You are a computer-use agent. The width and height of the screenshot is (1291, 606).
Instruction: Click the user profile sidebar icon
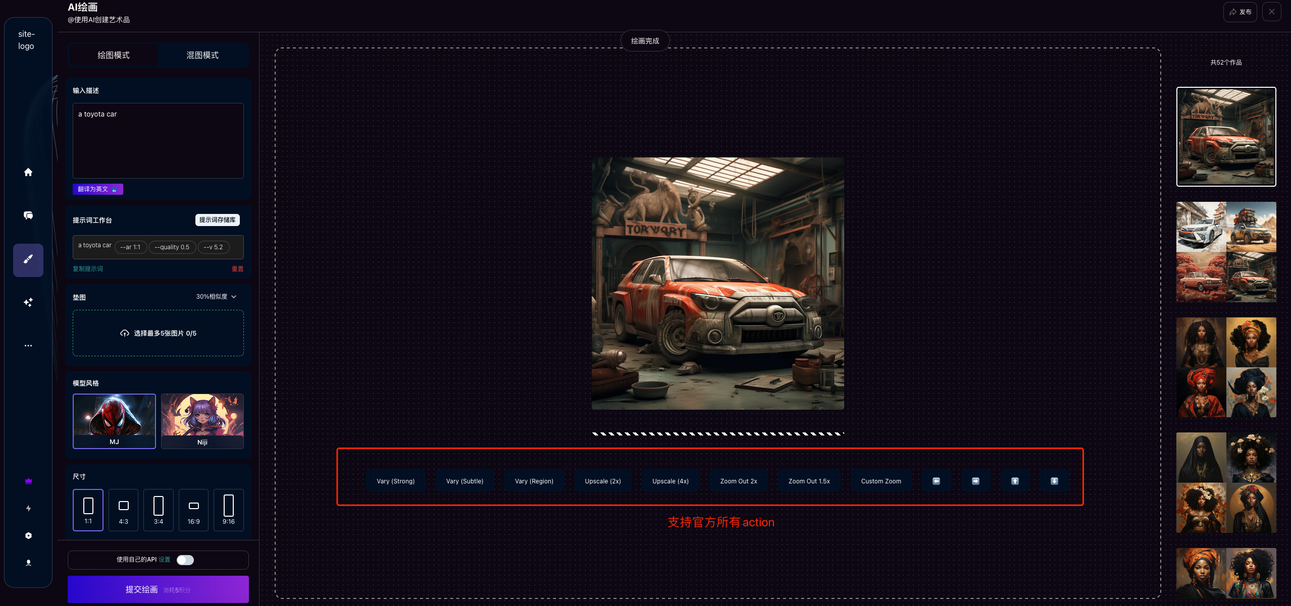[x=28, y=563]
